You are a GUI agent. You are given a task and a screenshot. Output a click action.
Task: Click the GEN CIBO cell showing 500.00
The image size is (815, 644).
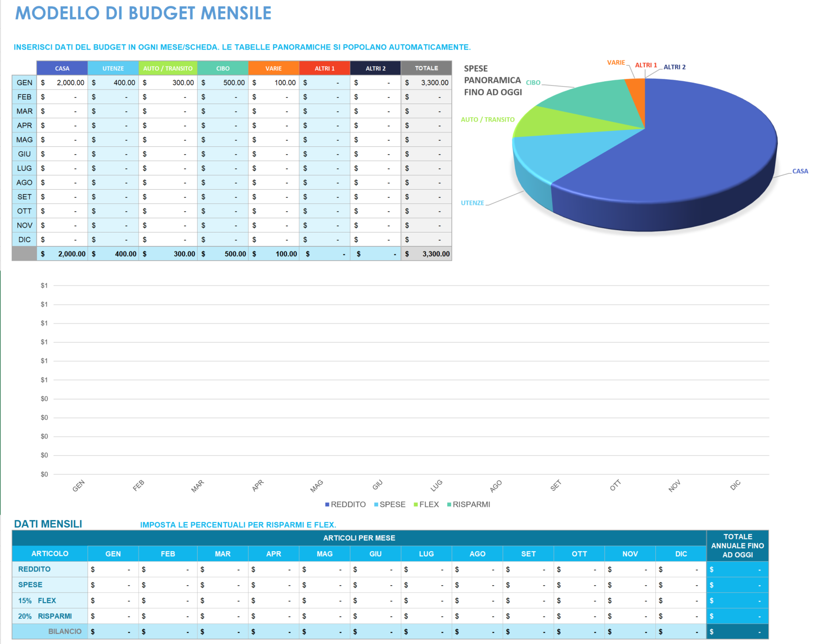(x=223, y=83)
